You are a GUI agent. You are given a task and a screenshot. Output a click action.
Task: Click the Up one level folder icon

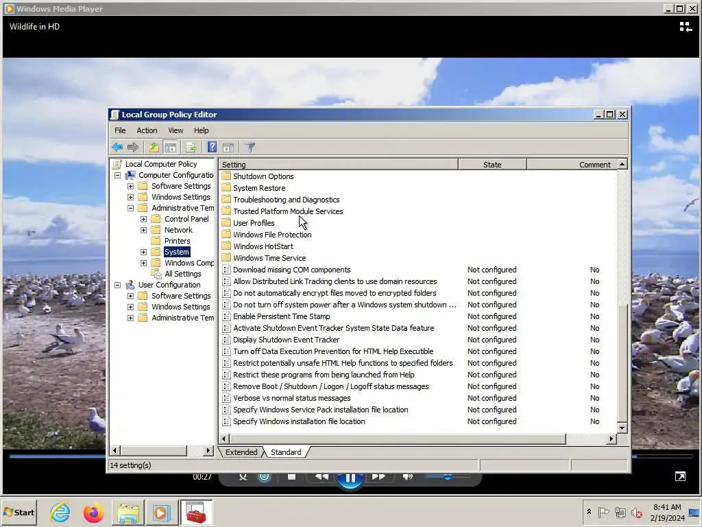(154, 147)
